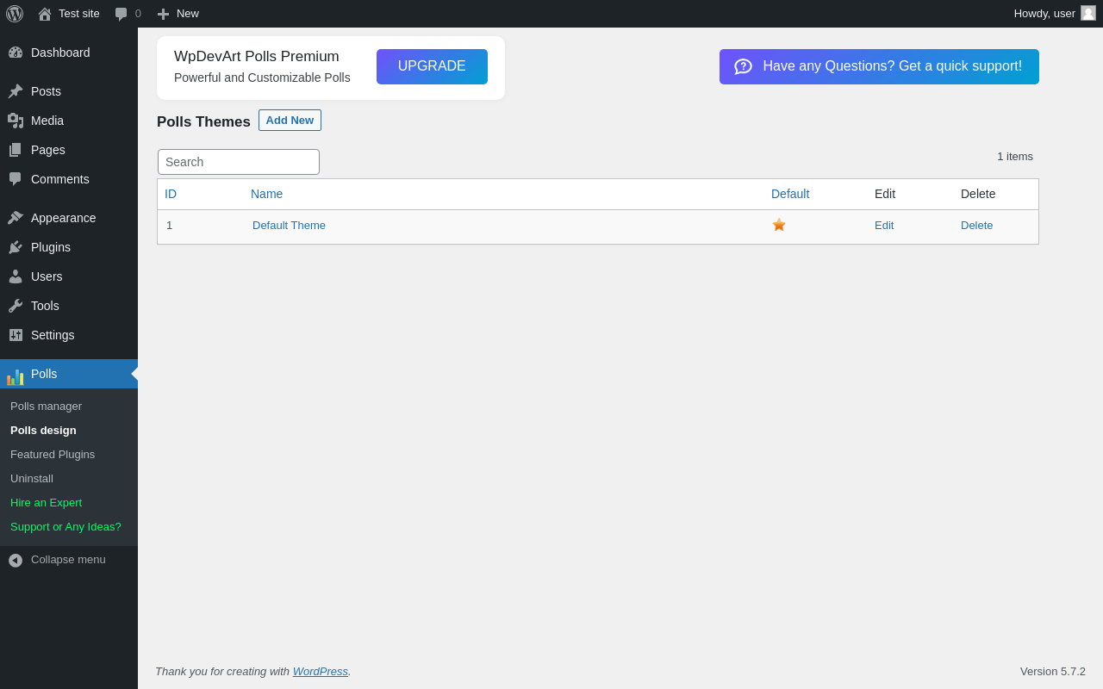The image size is (1103, 689).
Task: Click the WpDevArt Polls Premium title
Action: 257,57
